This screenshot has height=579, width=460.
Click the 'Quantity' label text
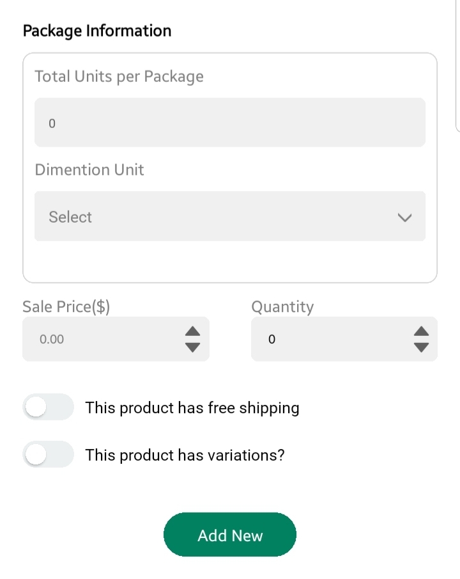coord(282,307)
